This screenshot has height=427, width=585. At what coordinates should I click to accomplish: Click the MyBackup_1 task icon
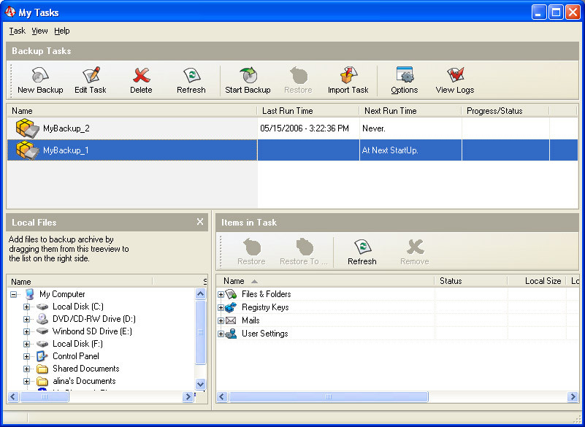(28, 150)
